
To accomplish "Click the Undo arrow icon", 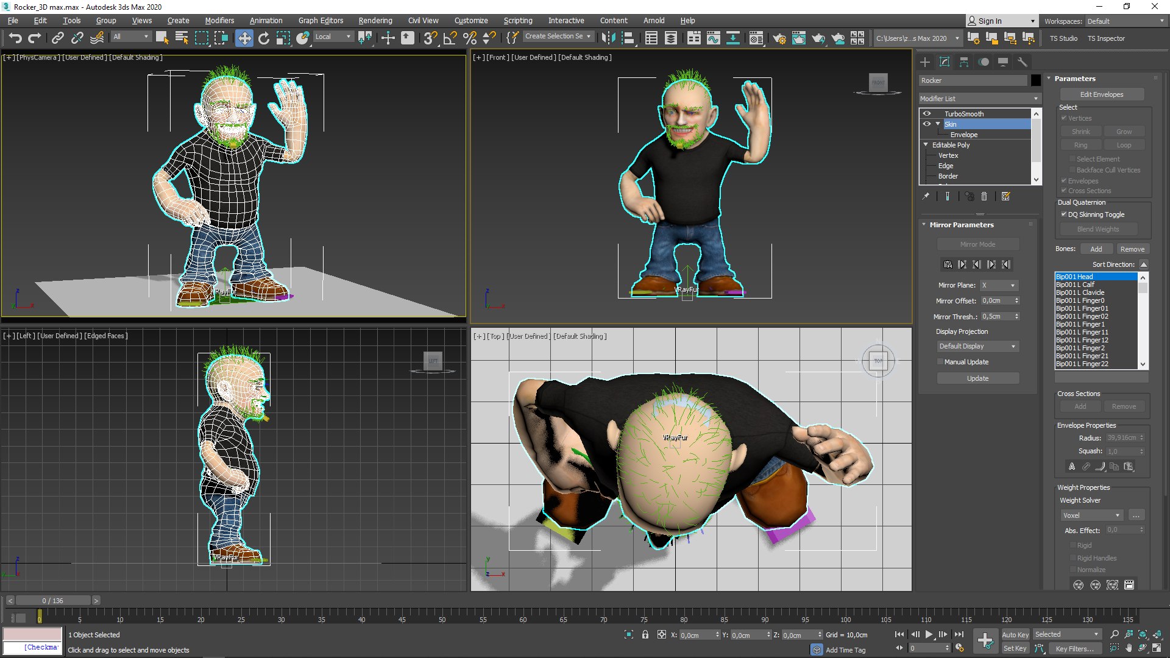I will tap(15, 38).
